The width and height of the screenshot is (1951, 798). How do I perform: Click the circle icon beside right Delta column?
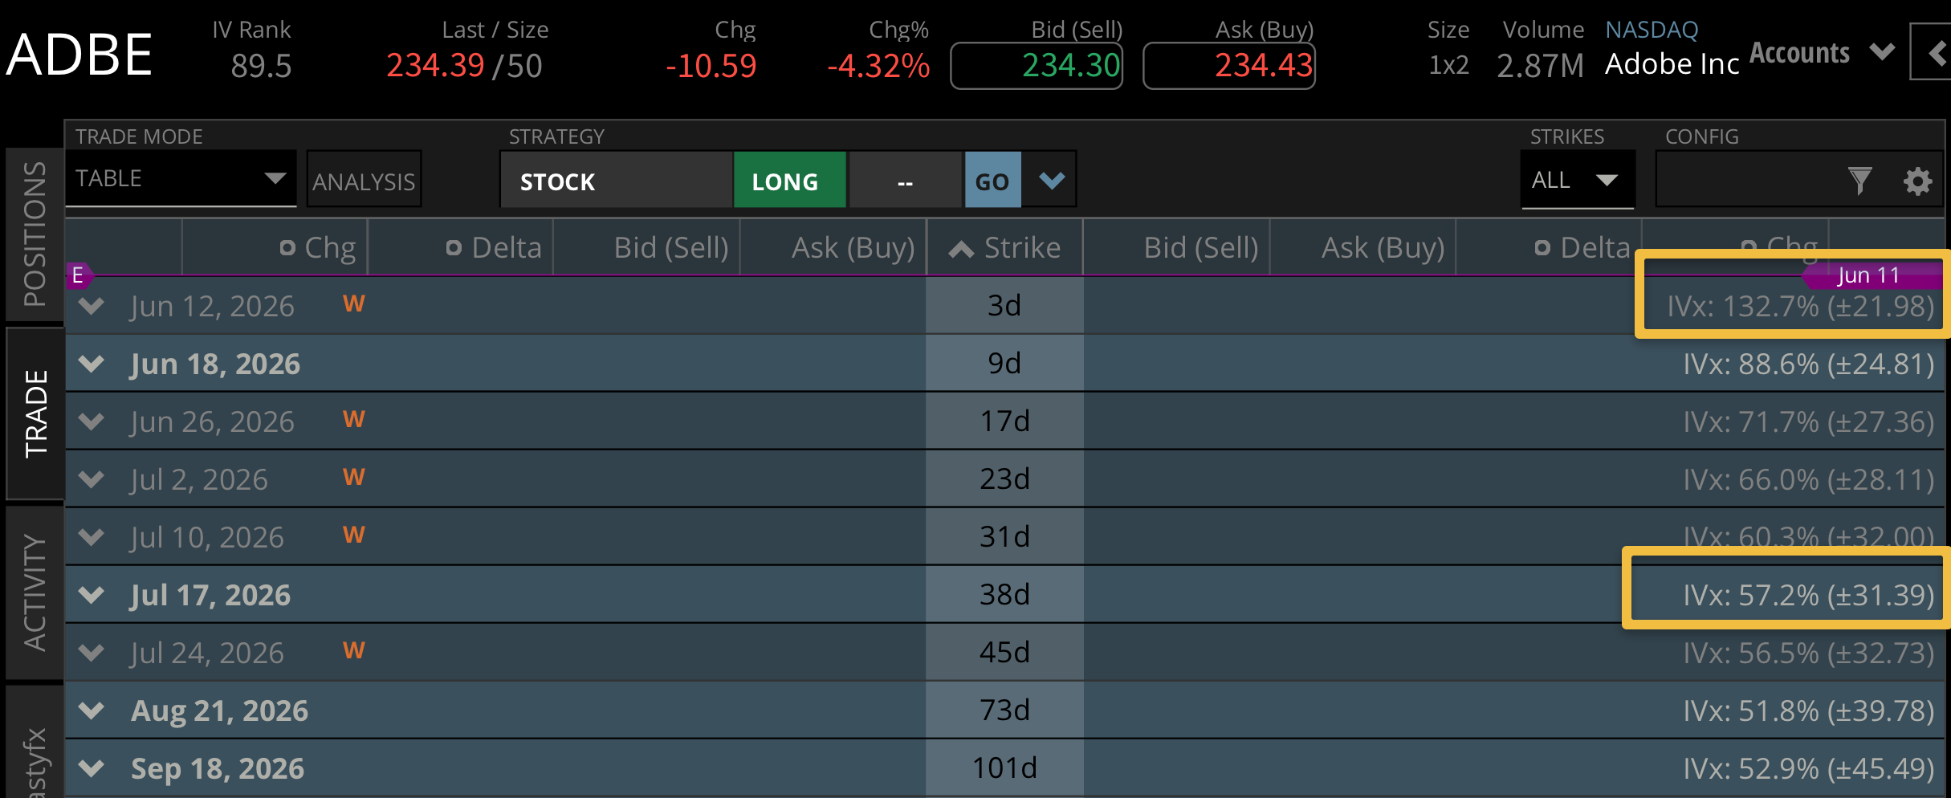(x=1542, y=248)
